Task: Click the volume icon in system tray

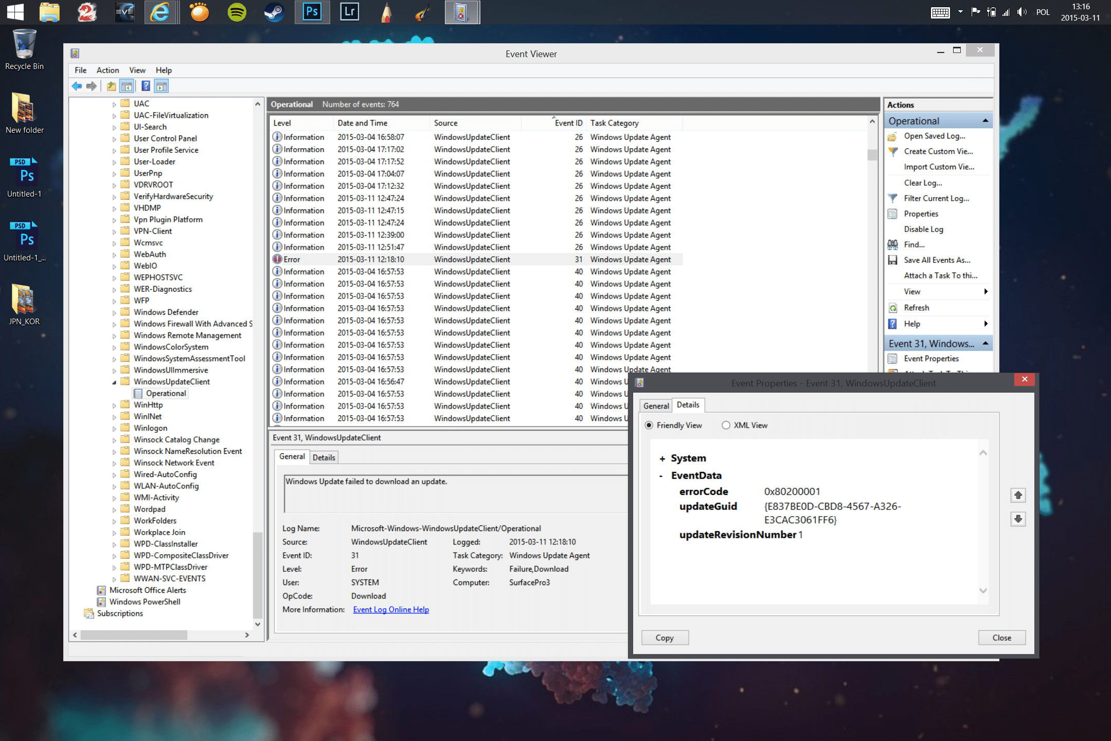Action: (1022, 12)
